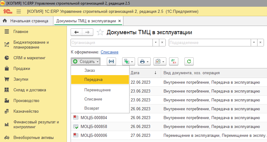Open the Дт/Кт postings icon
267x142 pixels.
pyautogui.click(x=173, y=61)
